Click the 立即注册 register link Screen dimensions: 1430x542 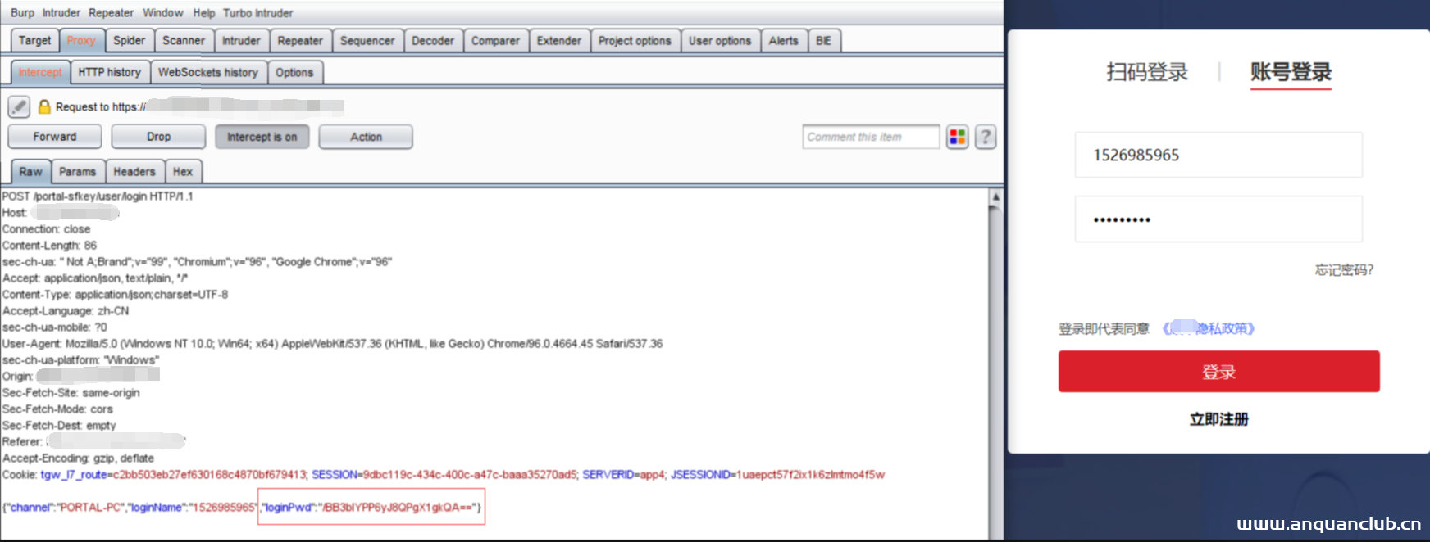pyautogui.click(x=1218, y=419)
